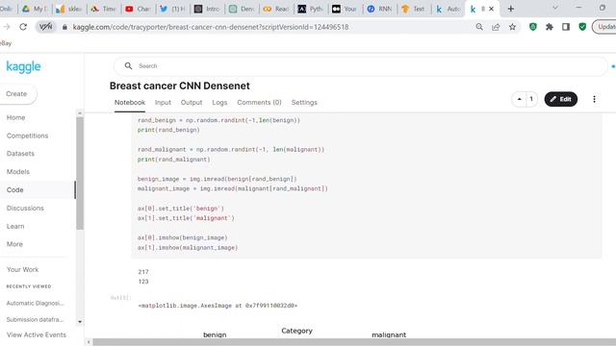Select the Output tab
The width and height of the screenshot is (616, 346).
click(x=192, y=103)
